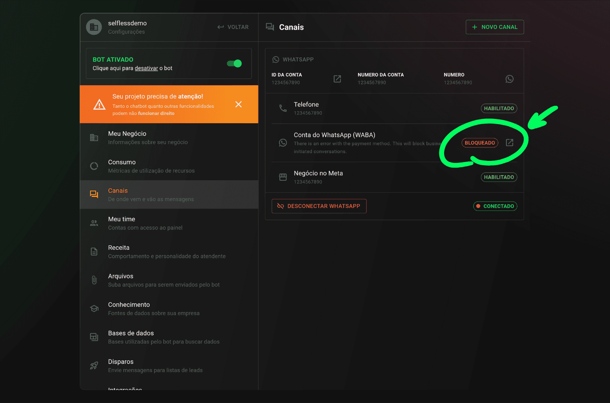
Task: Click the Receita document icon
Action: coord(94,252)
